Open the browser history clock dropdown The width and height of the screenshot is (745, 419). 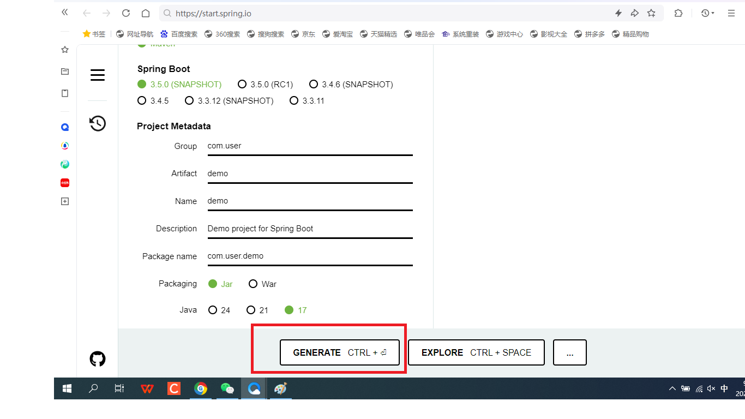pyautogui.click(x=707, y=13)
